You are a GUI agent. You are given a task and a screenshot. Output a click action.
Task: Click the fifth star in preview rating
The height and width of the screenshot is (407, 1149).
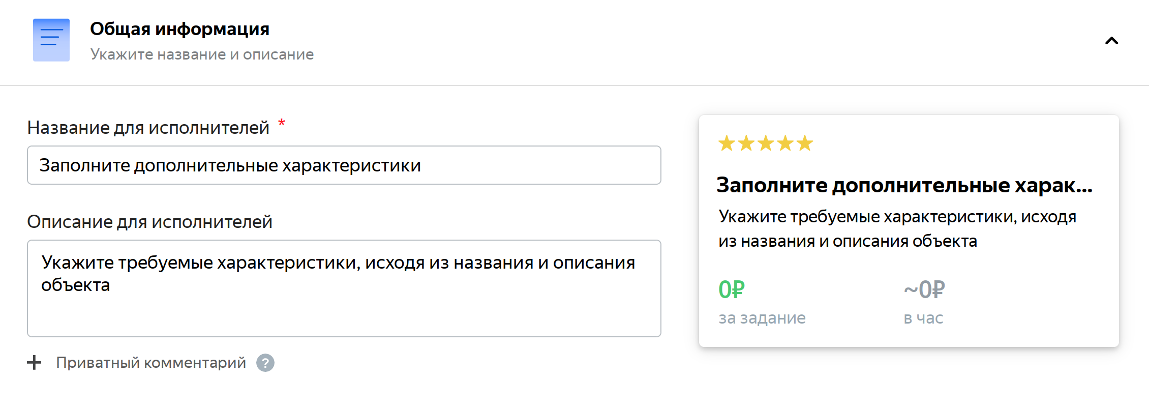(x=805, y=143)
